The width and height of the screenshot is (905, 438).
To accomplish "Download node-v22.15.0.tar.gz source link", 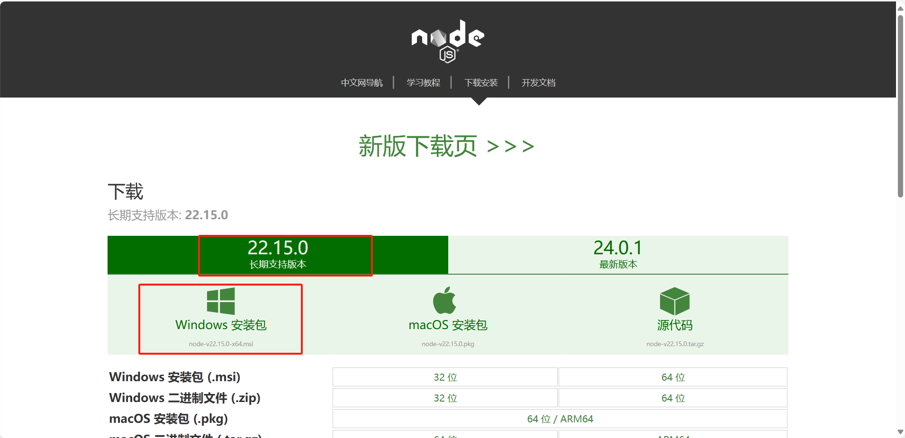I will (675, 344).
